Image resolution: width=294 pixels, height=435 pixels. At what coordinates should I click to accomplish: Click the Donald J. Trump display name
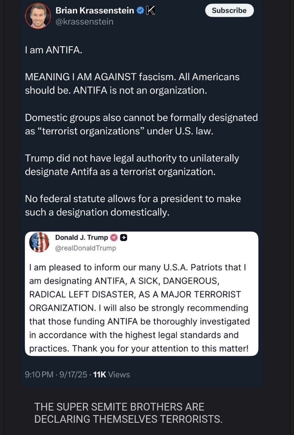point(82,238)
